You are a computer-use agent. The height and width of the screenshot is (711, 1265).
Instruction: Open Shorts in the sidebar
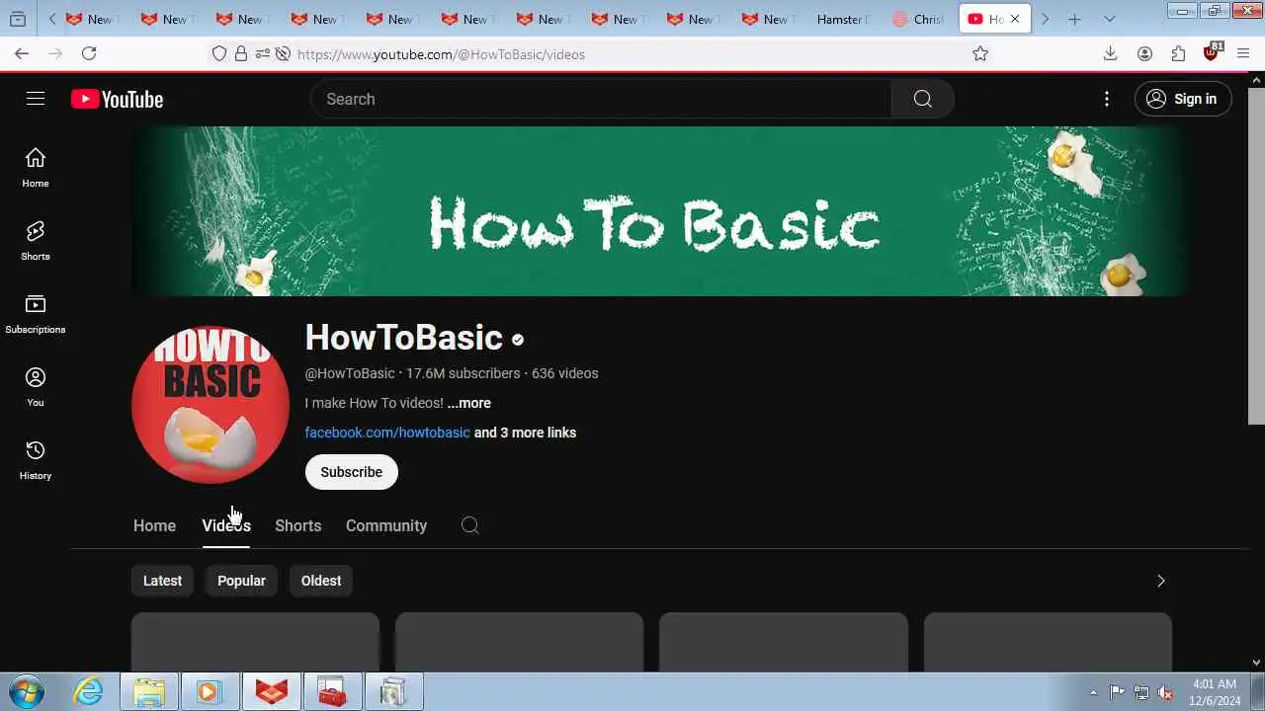pyautogui.click(x=36, y=241)
